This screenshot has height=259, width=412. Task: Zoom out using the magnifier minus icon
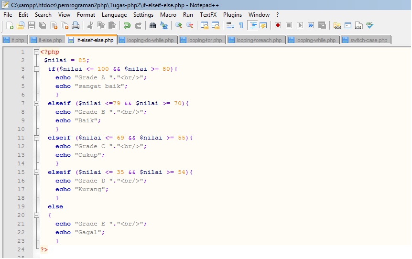coord(190,25)
